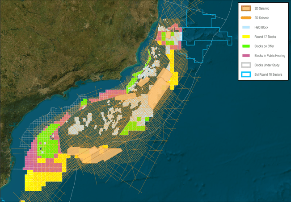Click the Blocks on Offer green swatch
The width and height of the screenshot is (291, 202).
(246, 46)
